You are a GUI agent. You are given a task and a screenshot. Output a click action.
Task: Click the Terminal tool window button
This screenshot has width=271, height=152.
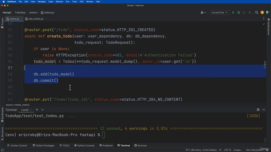pos(124,145)
